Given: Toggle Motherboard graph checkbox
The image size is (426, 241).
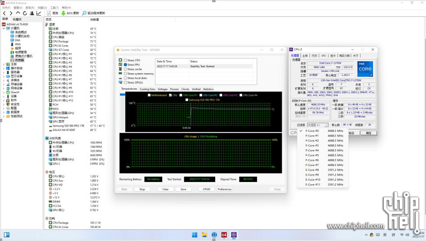Looking at the screenshot, I should 149,95.
